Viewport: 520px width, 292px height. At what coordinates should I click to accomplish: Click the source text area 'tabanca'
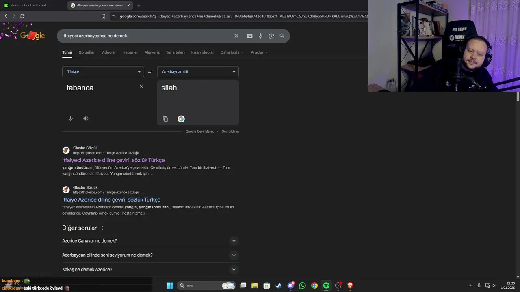pos(103,88)
